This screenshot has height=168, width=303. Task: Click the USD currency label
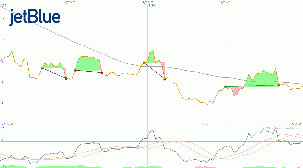click(4, 5)
